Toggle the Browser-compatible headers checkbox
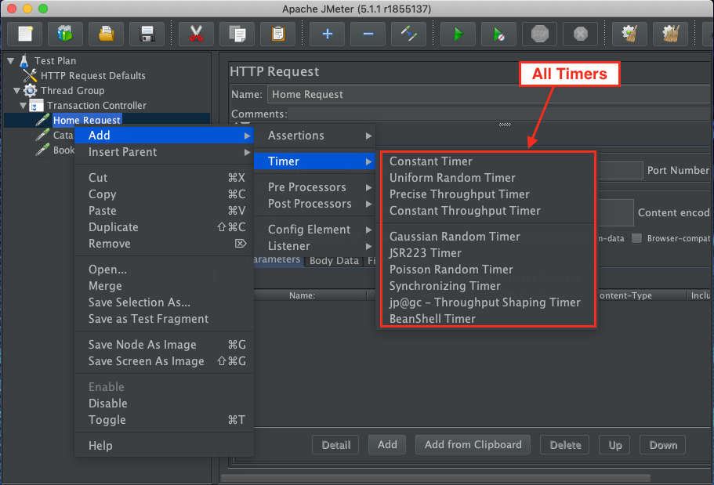 point(636,238)
